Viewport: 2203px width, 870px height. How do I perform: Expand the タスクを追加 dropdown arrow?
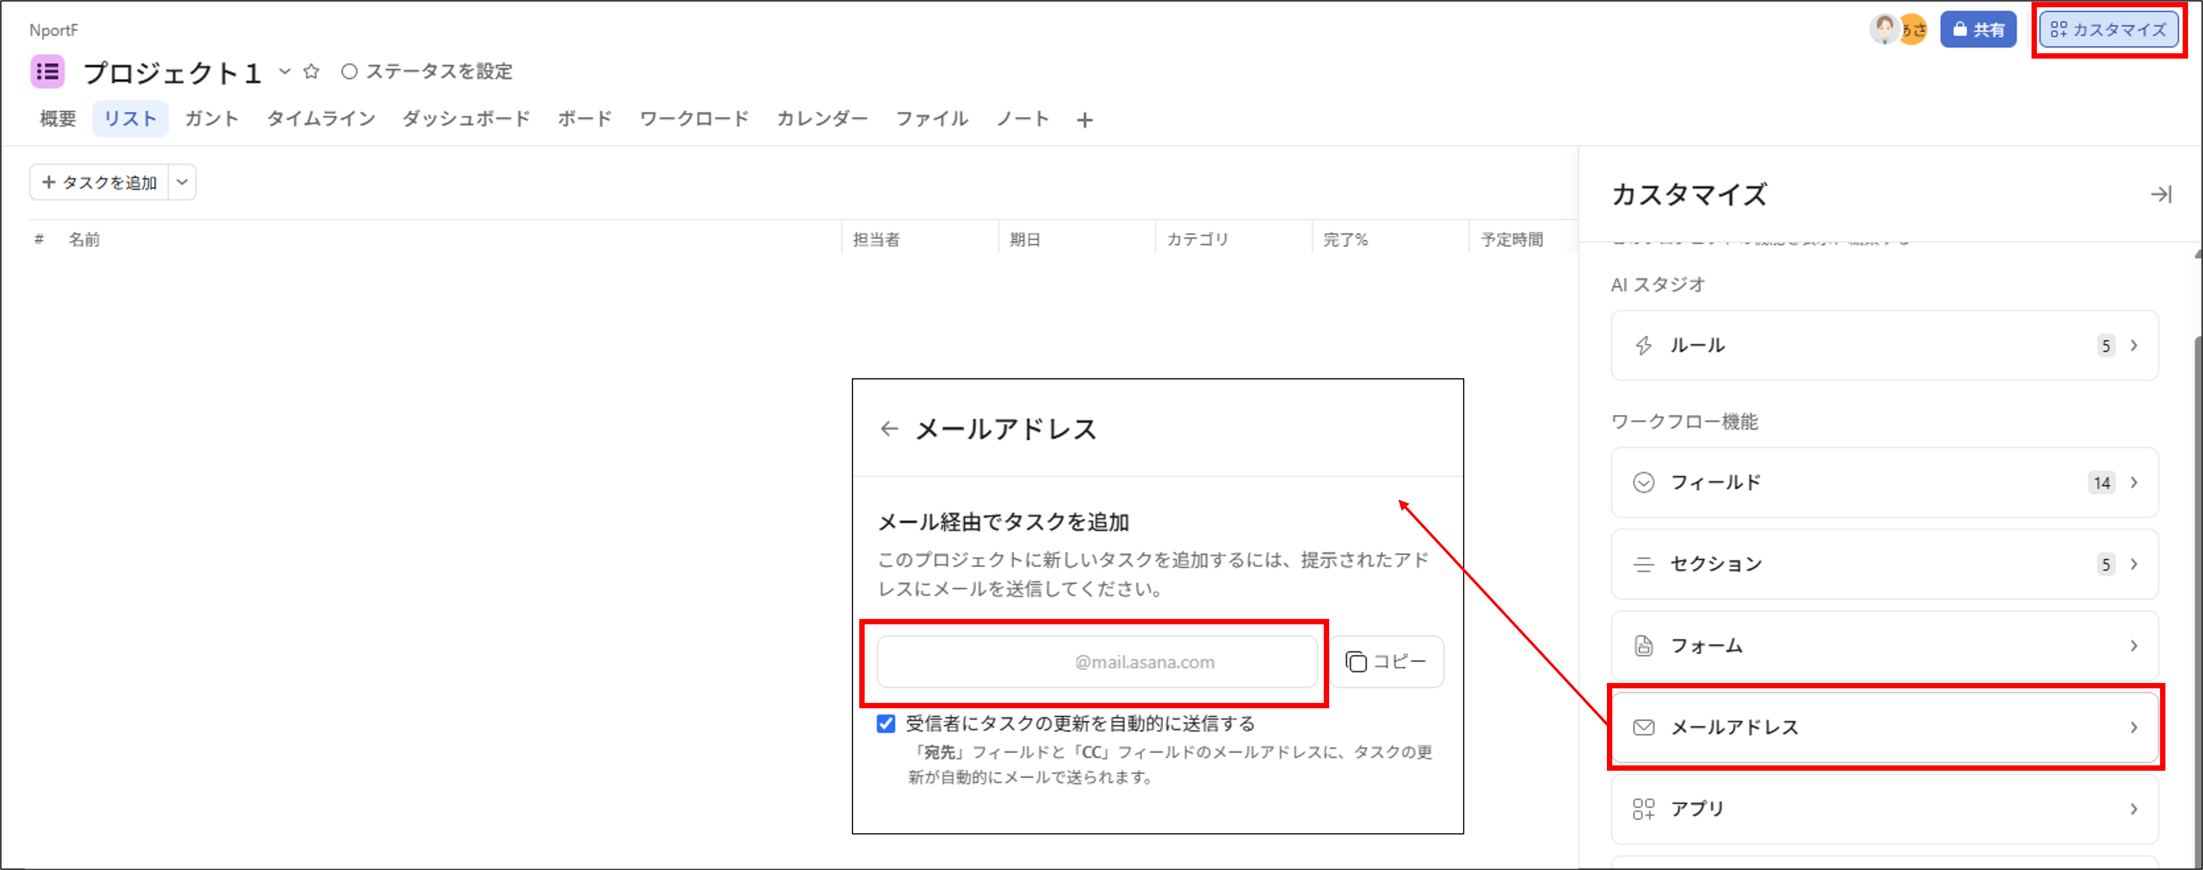182,182
